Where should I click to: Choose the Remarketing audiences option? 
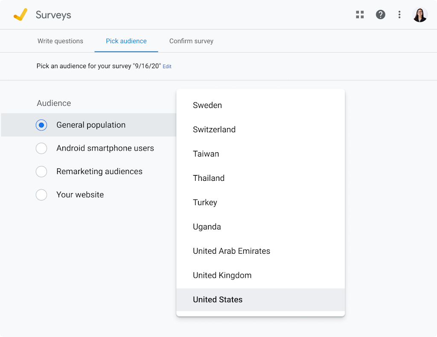pos(41,171)
